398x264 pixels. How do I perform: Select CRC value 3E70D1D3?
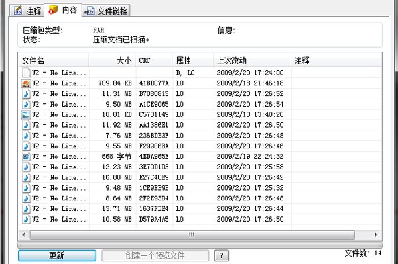point(154,167)
